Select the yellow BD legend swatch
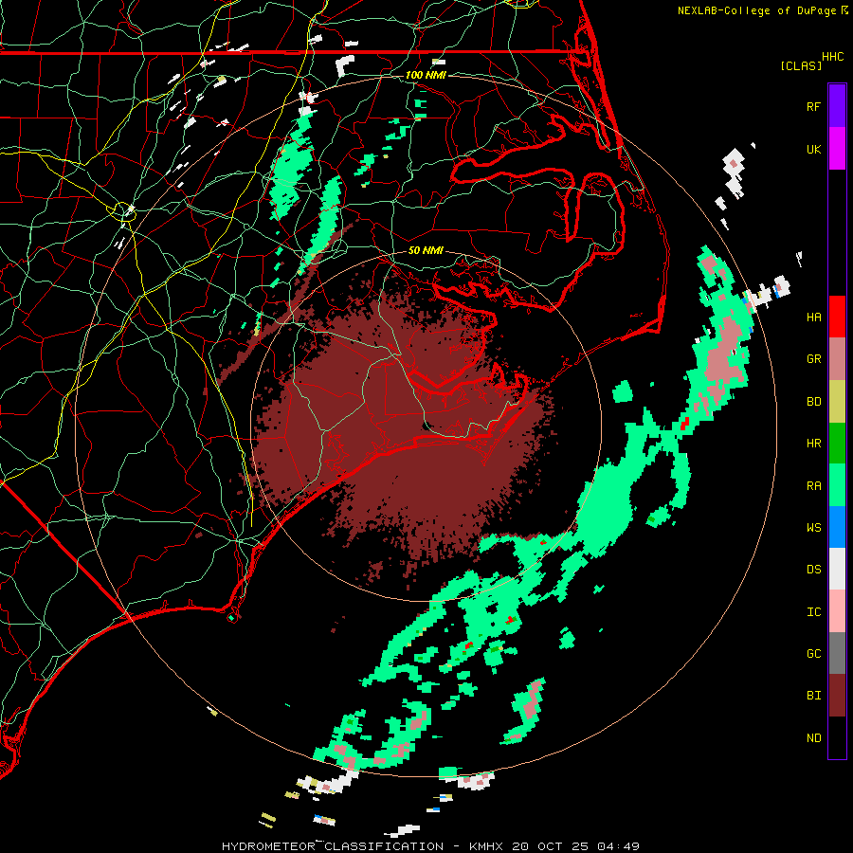 pyautogui.click(x=837, y=402)
